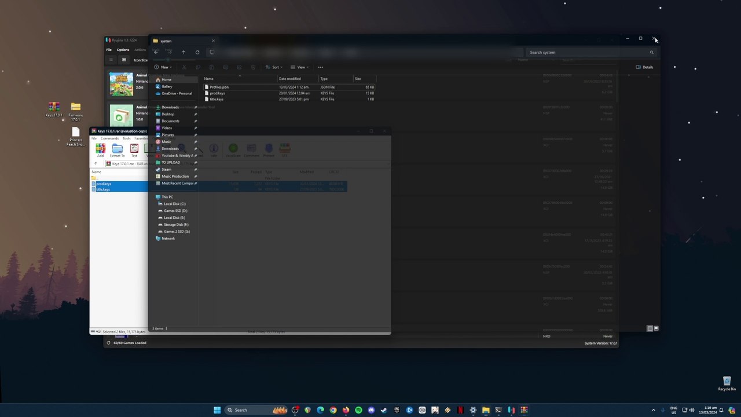Select prod.keys in the WinRAR archive list
Viewport: 741px width, 417px height.
coord(103,184)
